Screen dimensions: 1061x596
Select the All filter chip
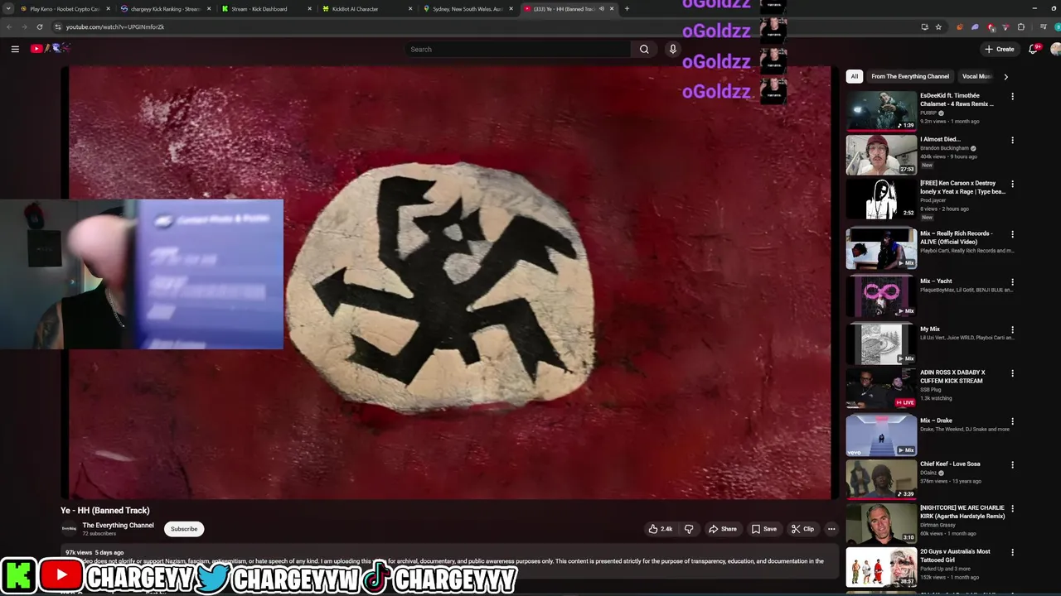pos(854,76)
